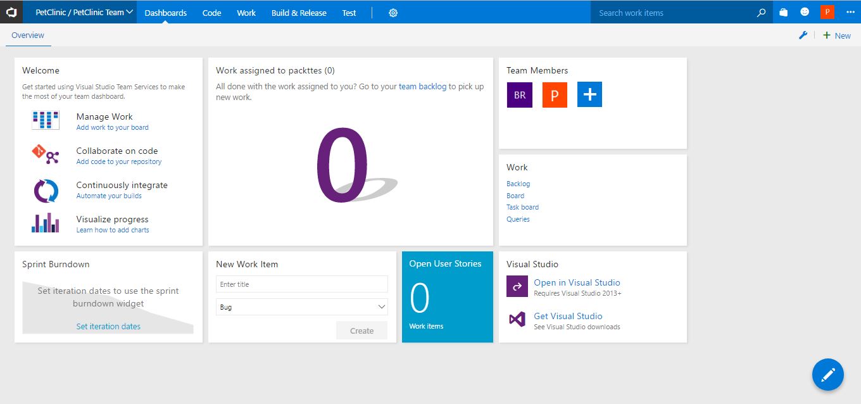This screenshot has height=404, width=861.
Task: Click the Requires Visual Studio 2013+ text
Action: click(577, 293)
